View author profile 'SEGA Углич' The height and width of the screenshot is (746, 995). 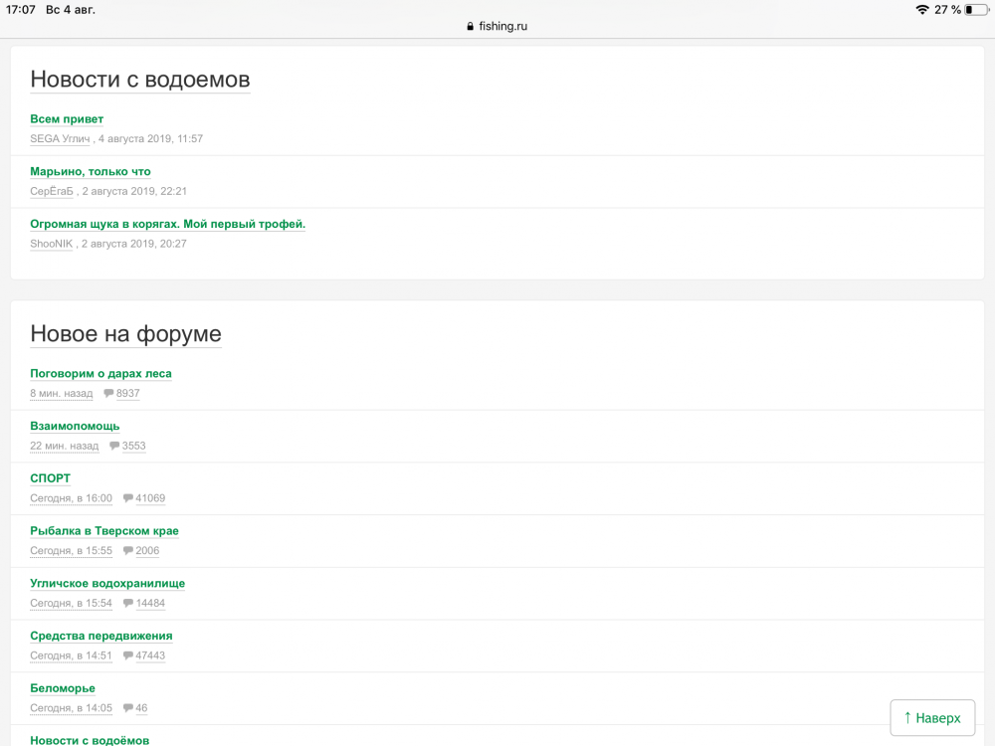(x=60, y=139)
